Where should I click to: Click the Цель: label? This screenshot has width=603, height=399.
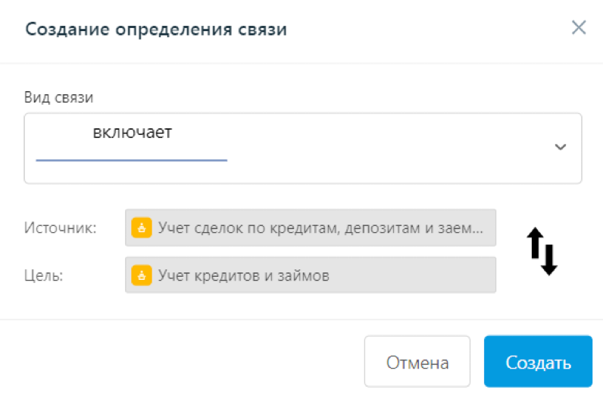click(x=43, y=275)
